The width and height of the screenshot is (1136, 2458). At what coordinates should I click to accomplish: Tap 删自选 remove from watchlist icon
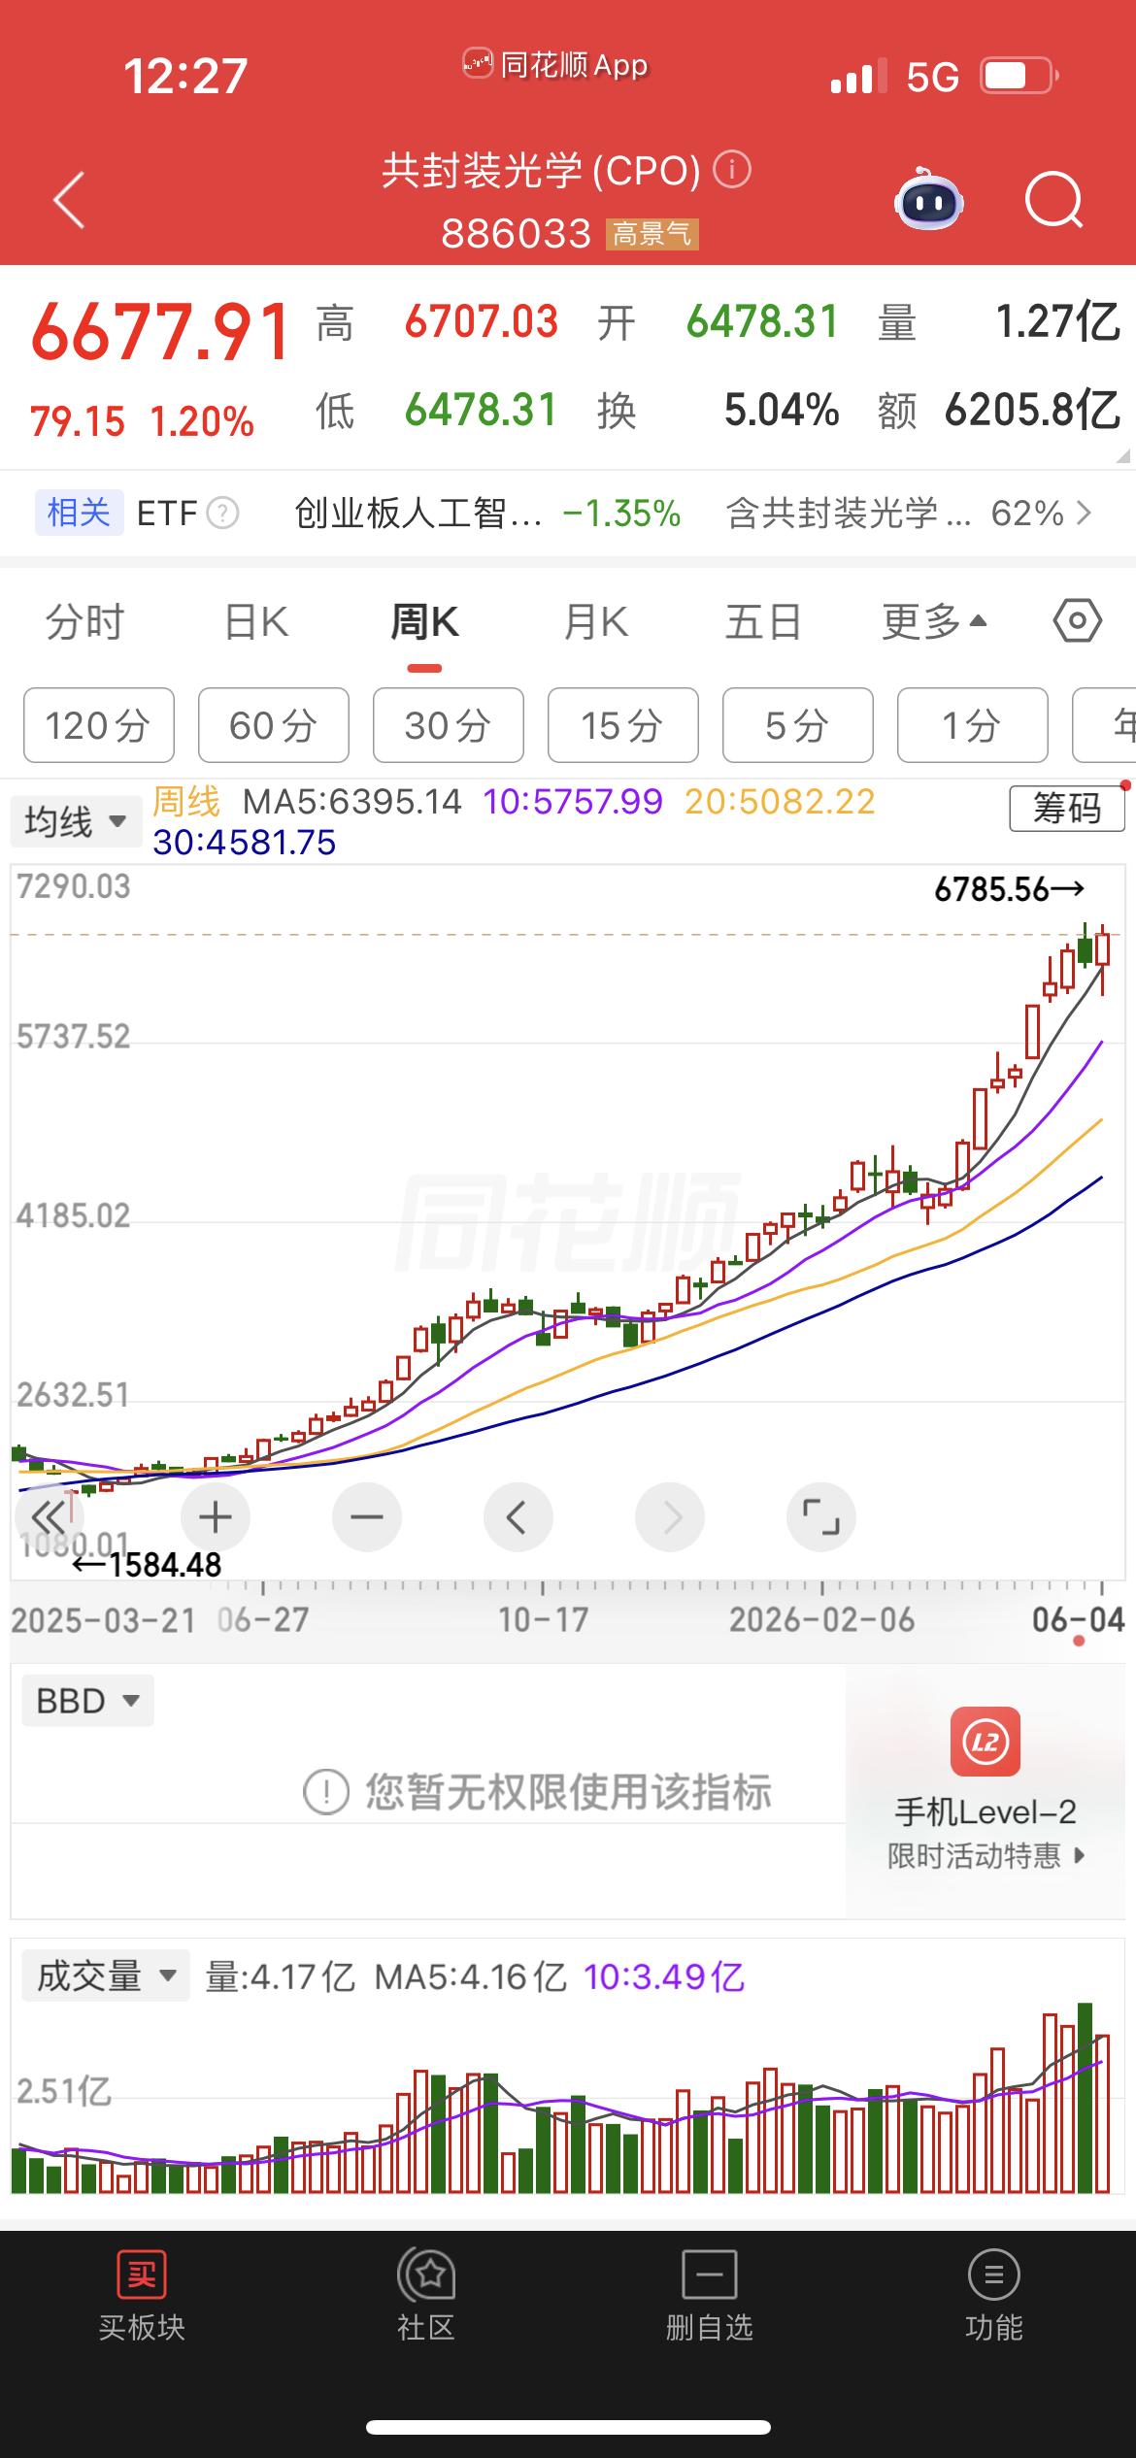coord(710,2275)
